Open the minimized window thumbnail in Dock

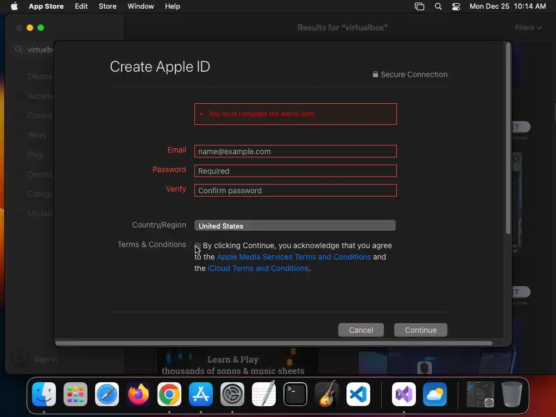click(480, 394)
